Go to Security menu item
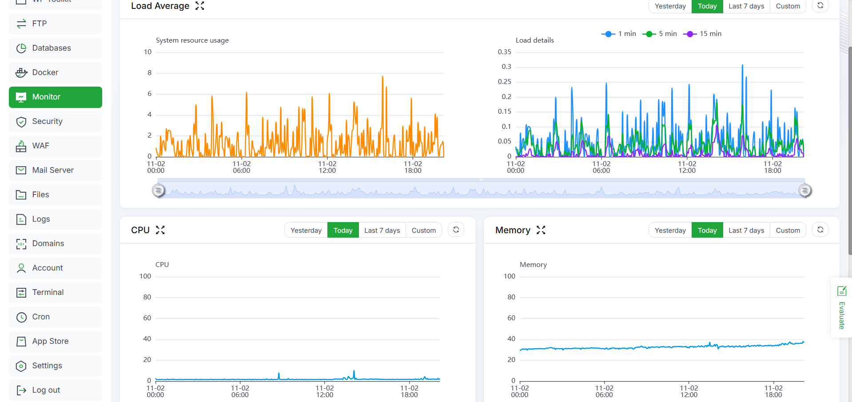The height and width of the screenshot is (402, 852). point(56,121)
